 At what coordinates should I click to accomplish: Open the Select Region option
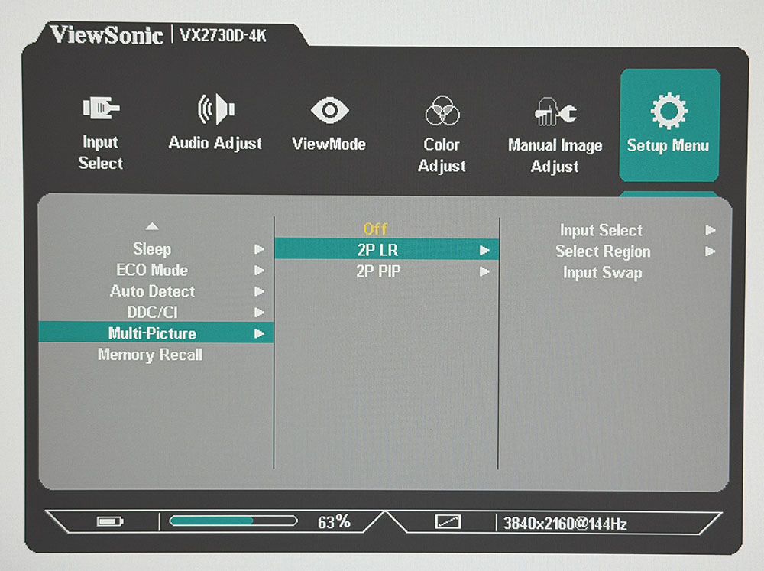coord(604,251)
